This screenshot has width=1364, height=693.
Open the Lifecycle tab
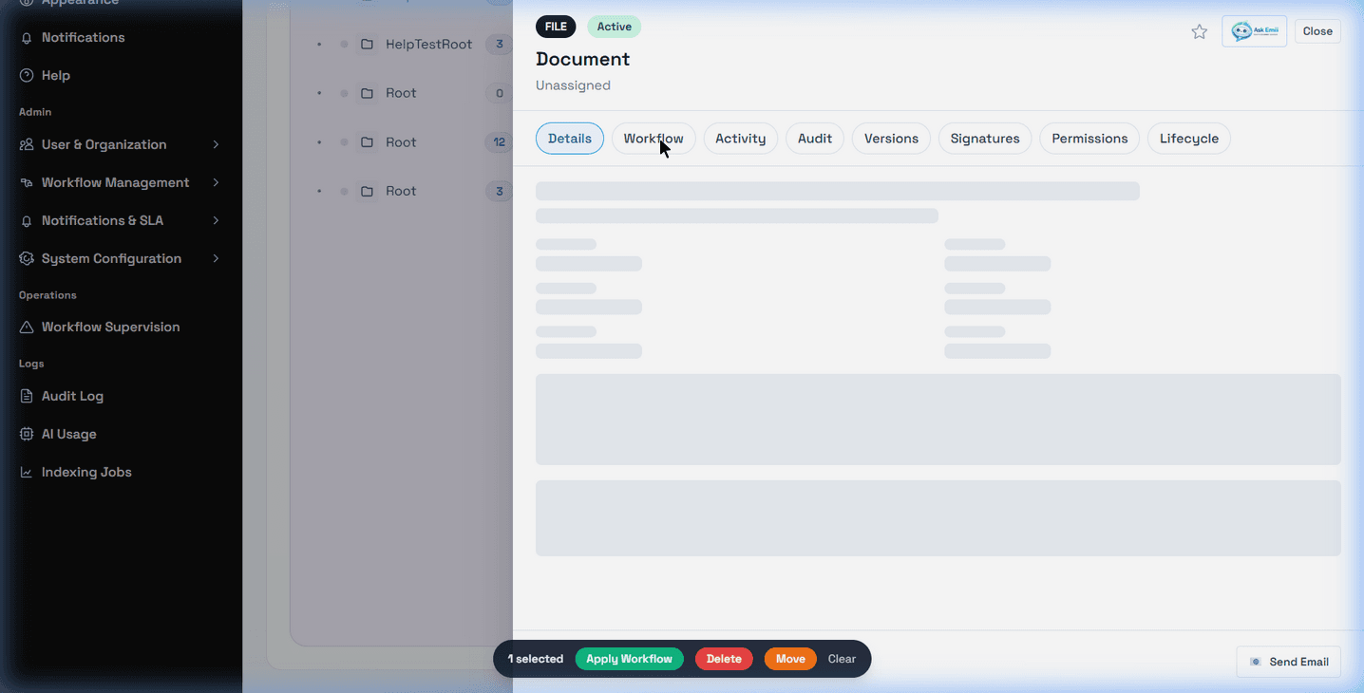pyautogui.click(x=1189, y=139)
